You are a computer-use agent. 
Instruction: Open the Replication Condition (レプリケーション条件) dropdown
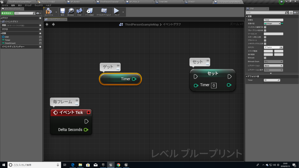click(x=273, y=70)
